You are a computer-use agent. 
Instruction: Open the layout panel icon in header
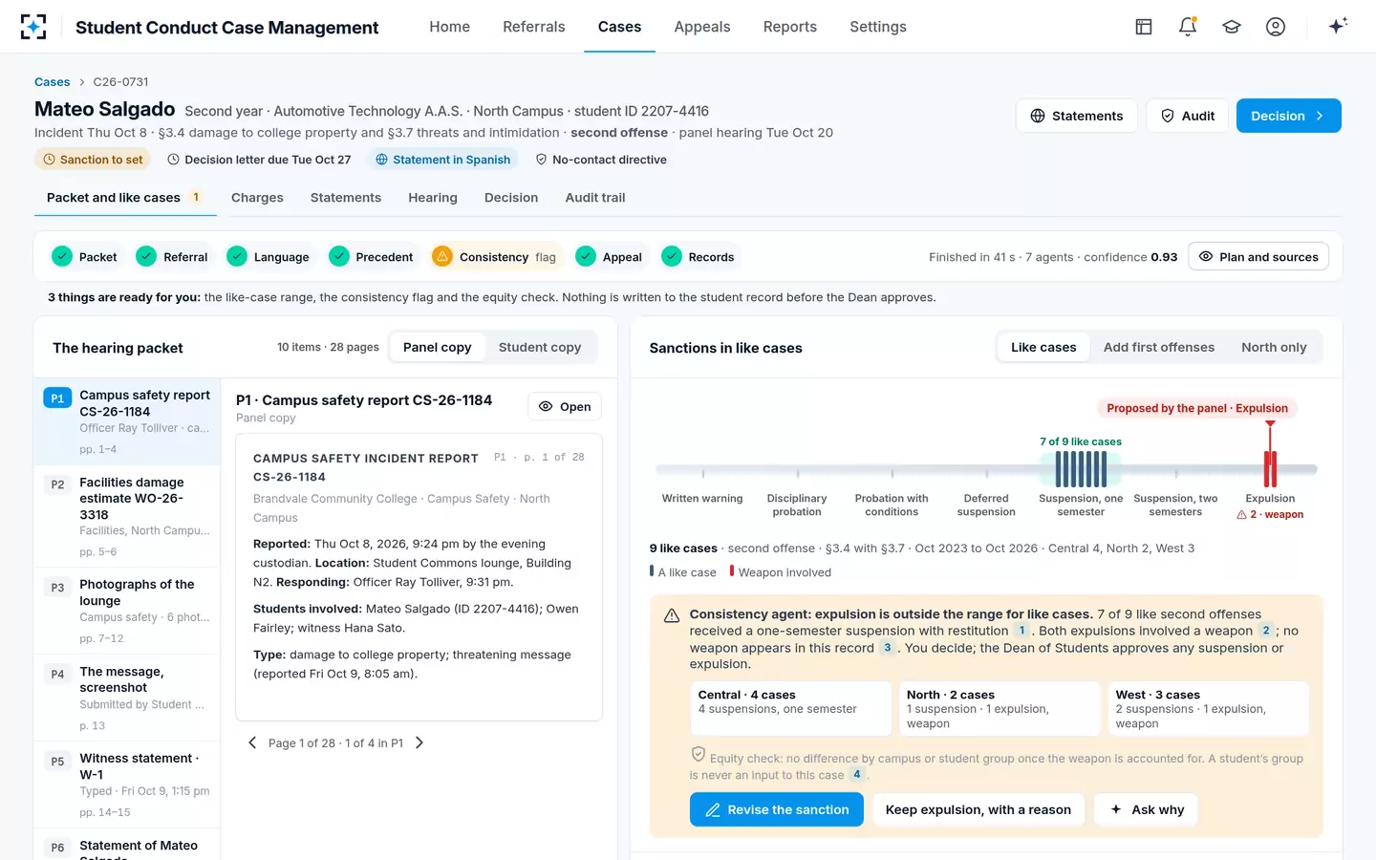pos(1144,27)
